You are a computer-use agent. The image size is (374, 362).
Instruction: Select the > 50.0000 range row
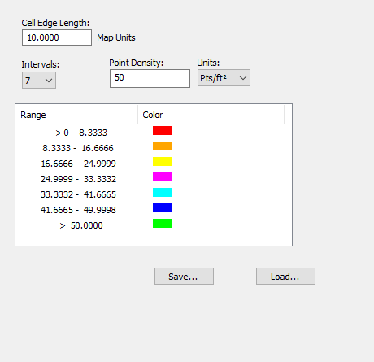[154, 225]
